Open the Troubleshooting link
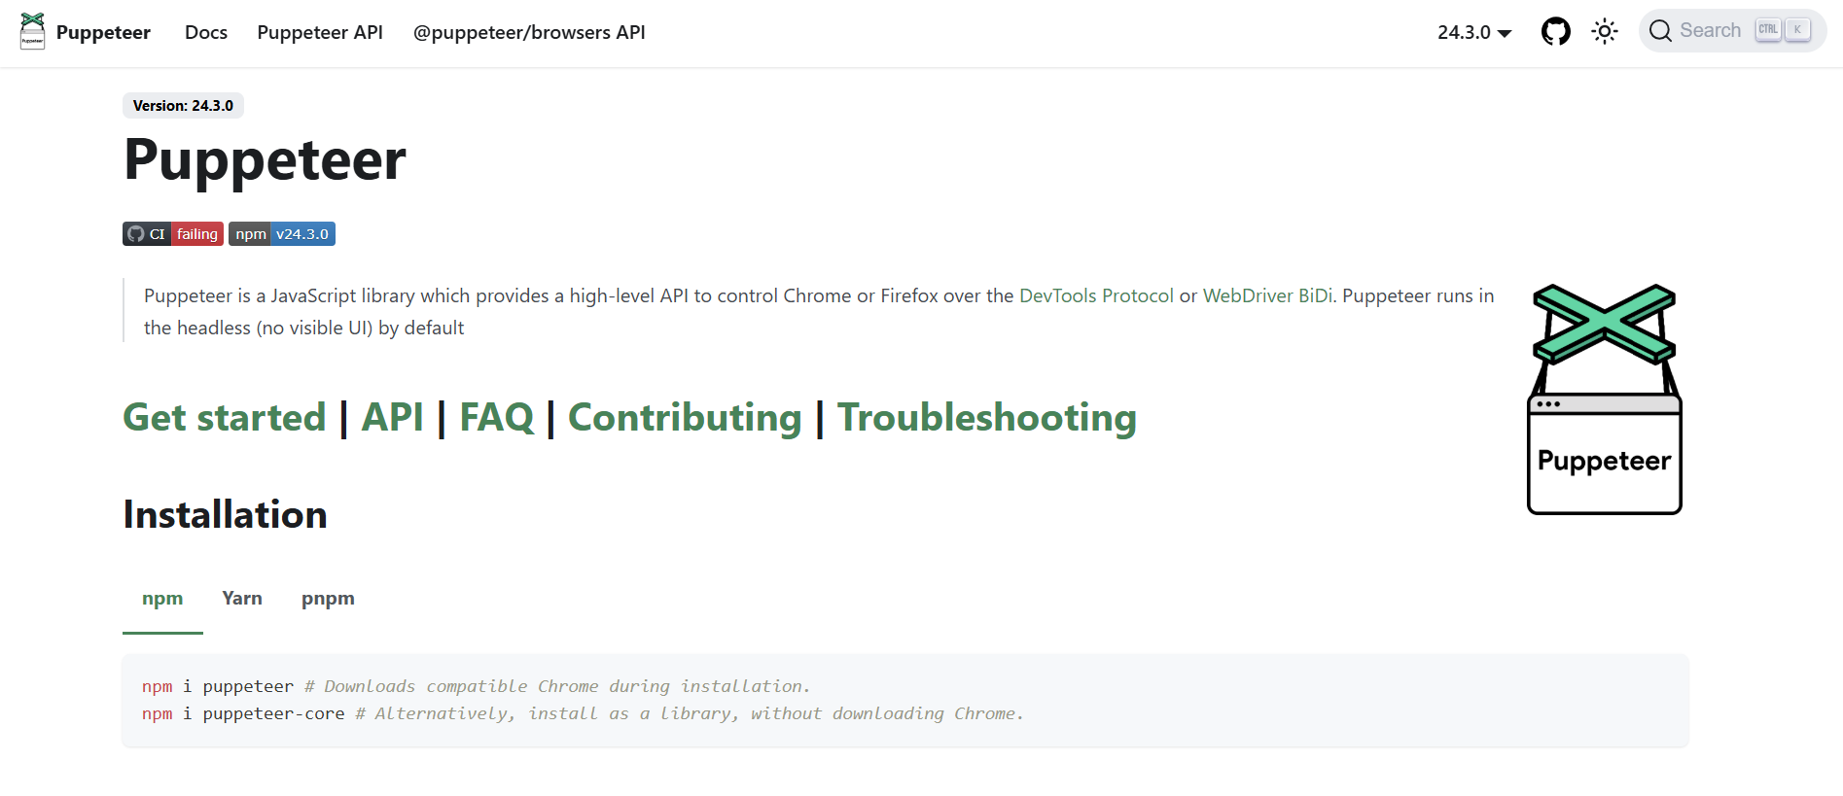Viewport: 1843px width, 796px height. point(987,417)
